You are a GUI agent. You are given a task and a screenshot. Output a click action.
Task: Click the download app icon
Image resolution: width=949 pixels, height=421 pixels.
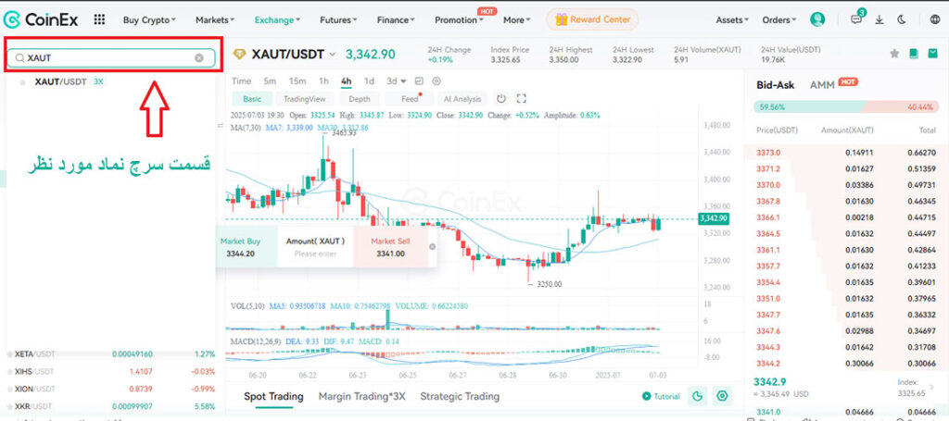[879, 20]
